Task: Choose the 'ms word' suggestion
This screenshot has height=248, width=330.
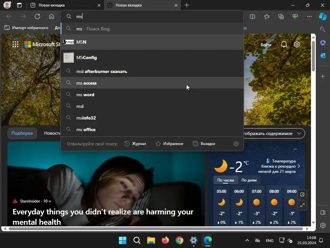Action: coord(152,95)
